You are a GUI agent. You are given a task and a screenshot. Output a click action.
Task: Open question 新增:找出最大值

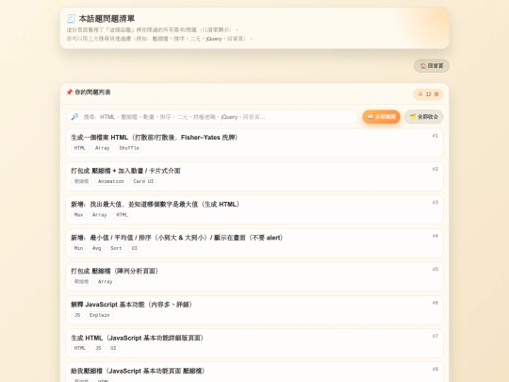(254, 209)
